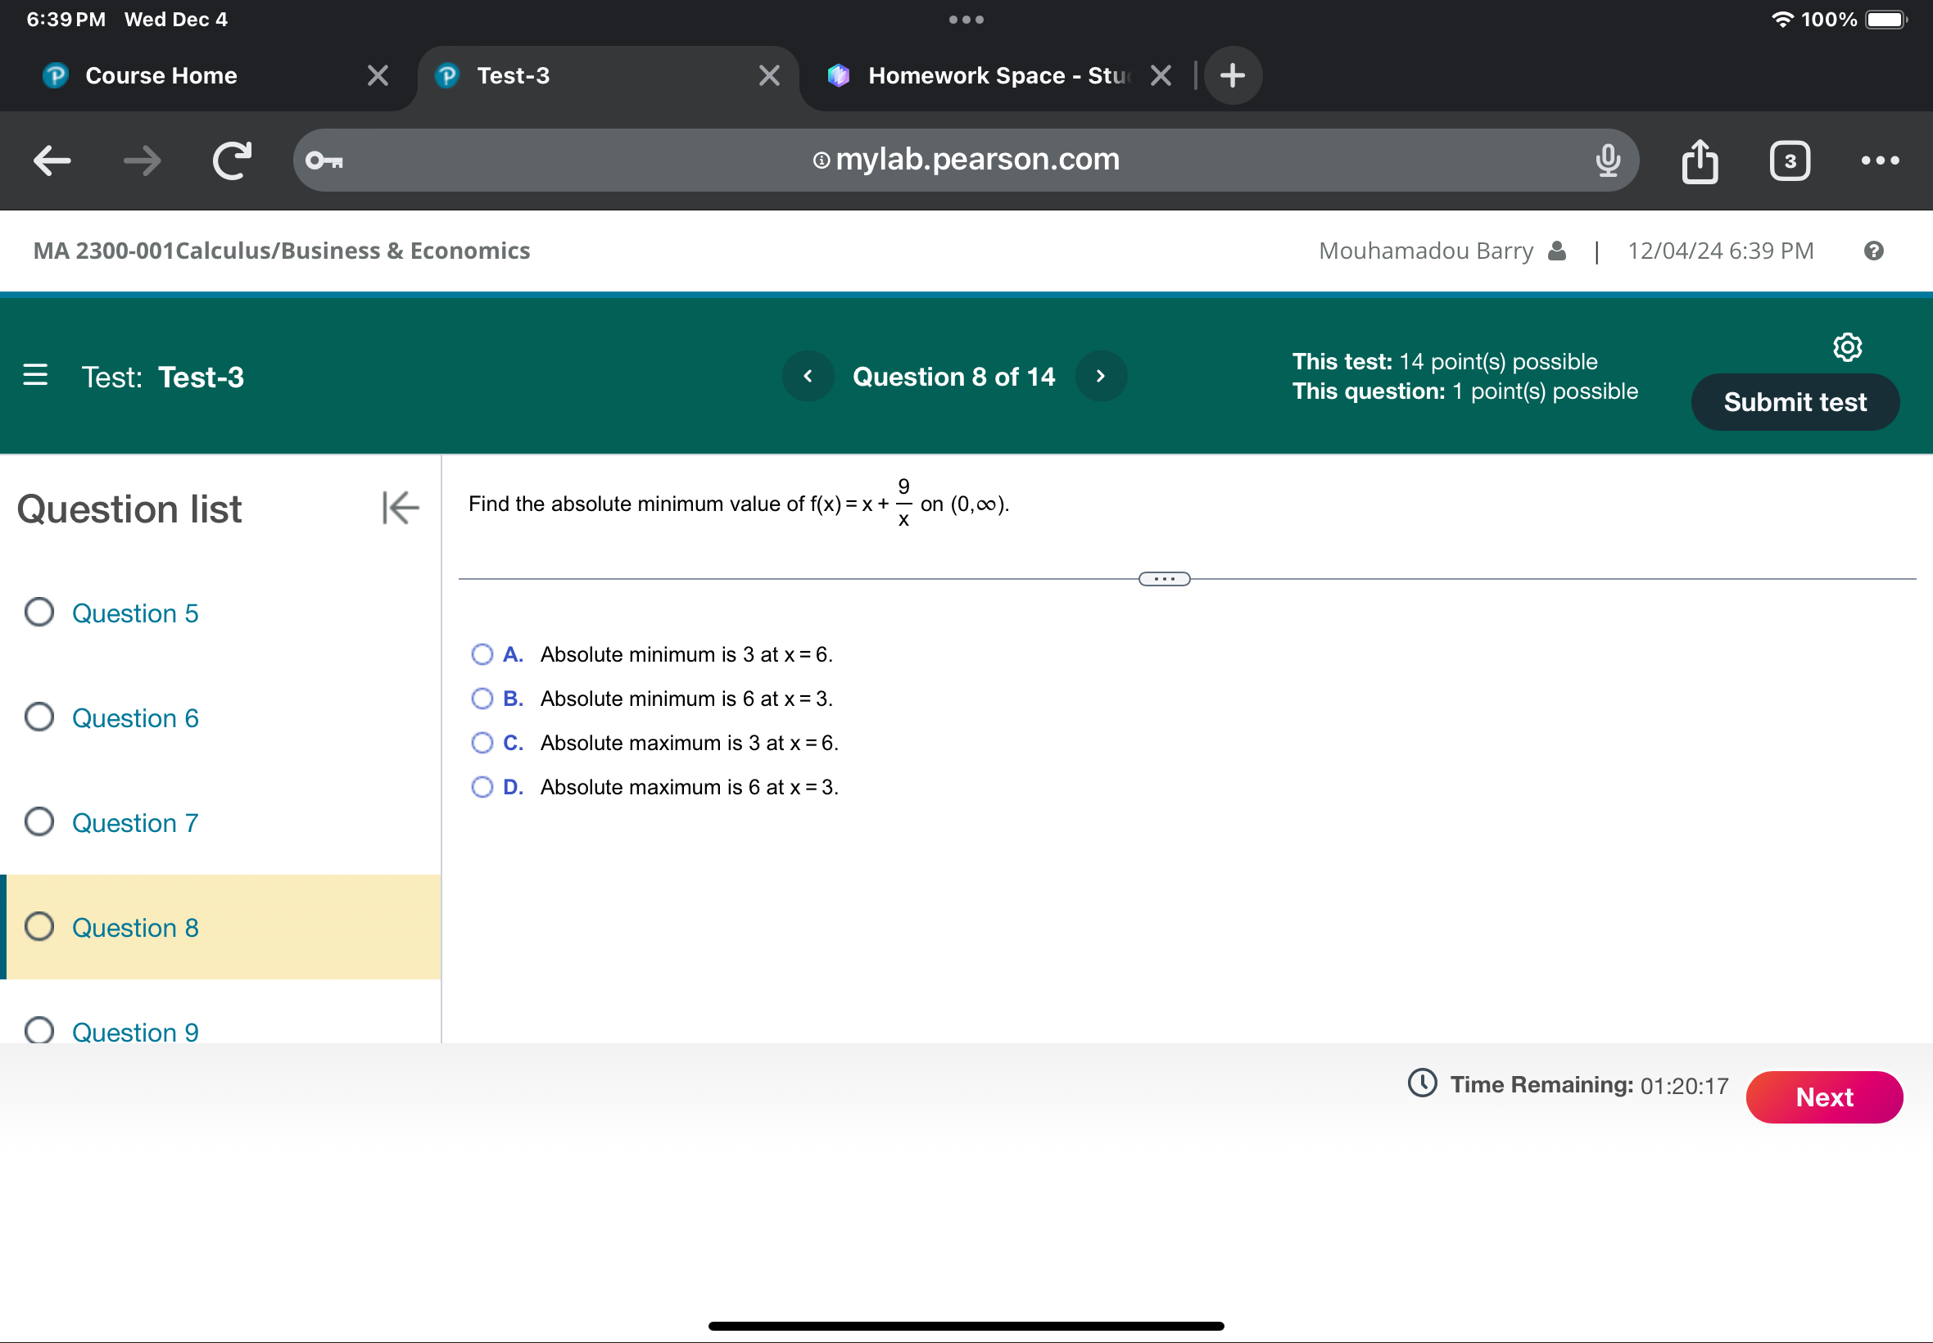The height and width of the screenshot is (1343, 1933).
Task: Click the clock icon by Time Remaining
Action: [x=1422, y=1083]
